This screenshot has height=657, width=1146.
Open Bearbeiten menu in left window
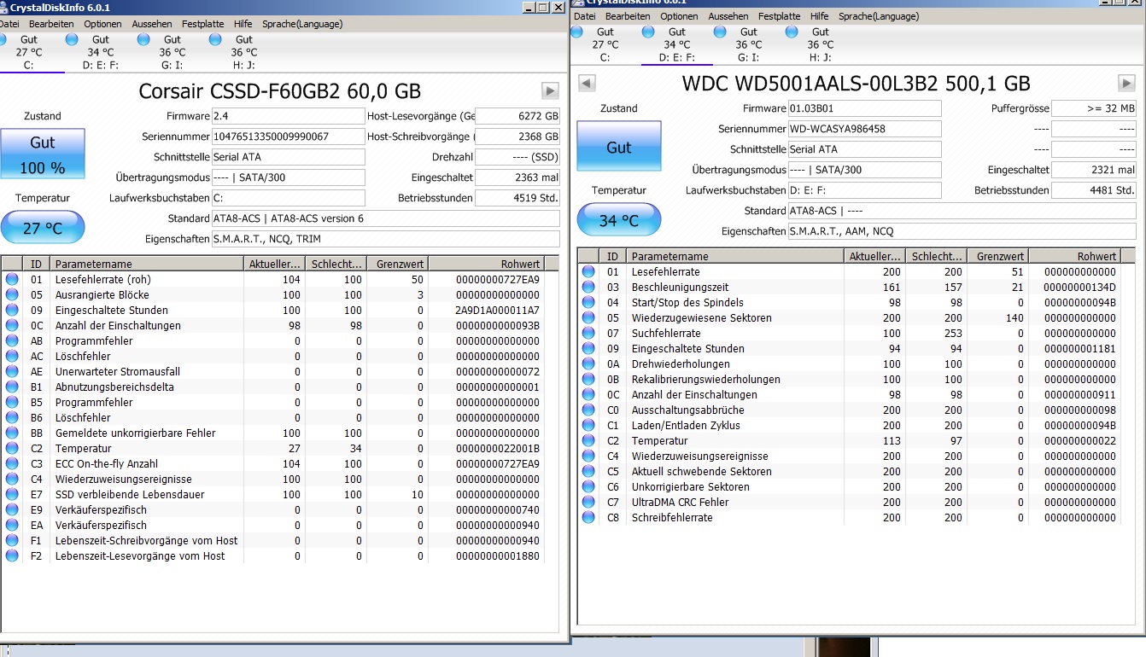(51, 24)
